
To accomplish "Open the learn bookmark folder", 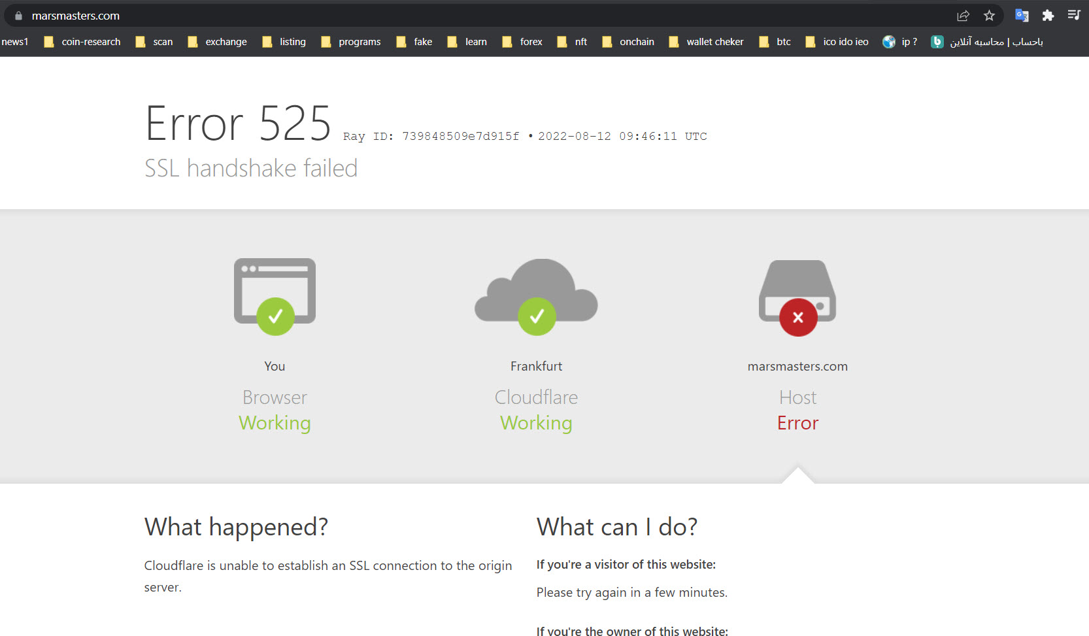I will (467, 42).
